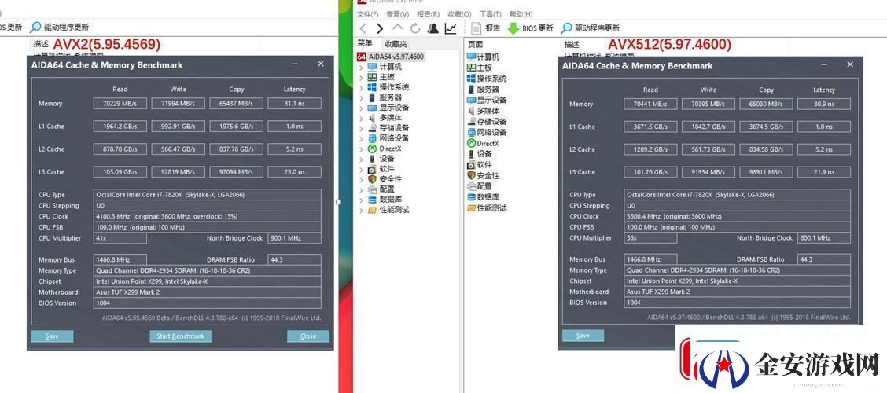Open the 文件(F) menu
The image size is (887, 393).
pos(368,14)
